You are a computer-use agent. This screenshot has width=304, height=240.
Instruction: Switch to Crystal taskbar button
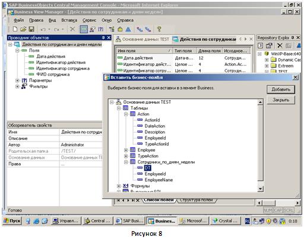[x=226, y=221]
